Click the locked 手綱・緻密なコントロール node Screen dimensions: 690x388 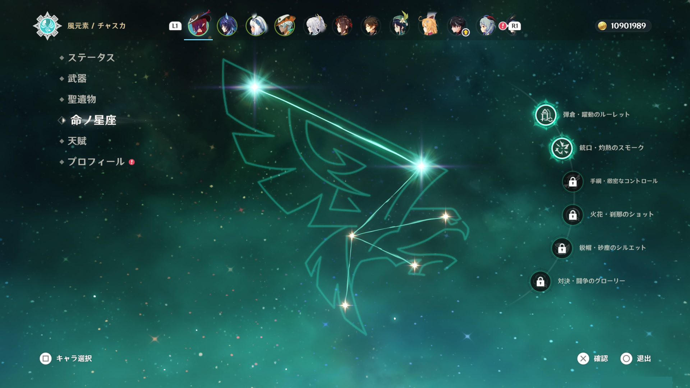pyautogui.click(x=572, y=181)
